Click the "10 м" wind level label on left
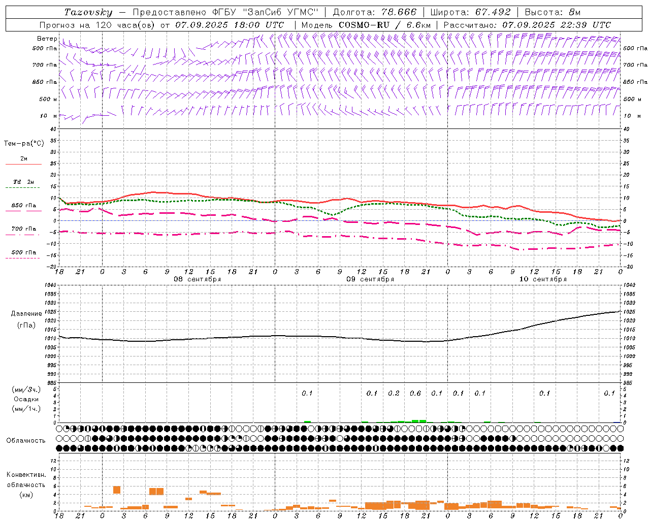Image resolution: width=650 pixels, height=520 pixels. (x=49, y=116)
